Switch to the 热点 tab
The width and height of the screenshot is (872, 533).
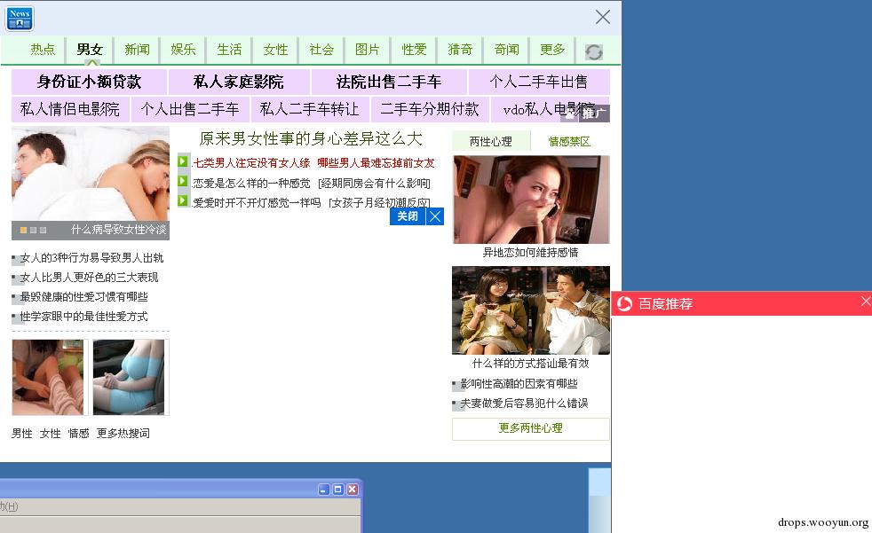coord(43,50)
